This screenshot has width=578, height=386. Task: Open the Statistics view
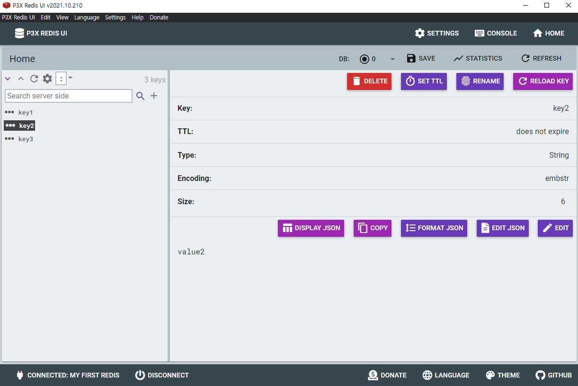(478, 58)
